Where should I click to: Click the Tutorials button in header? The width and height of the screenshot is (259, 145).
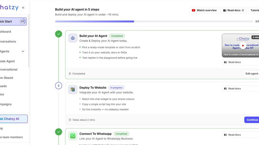pos(253,10)
